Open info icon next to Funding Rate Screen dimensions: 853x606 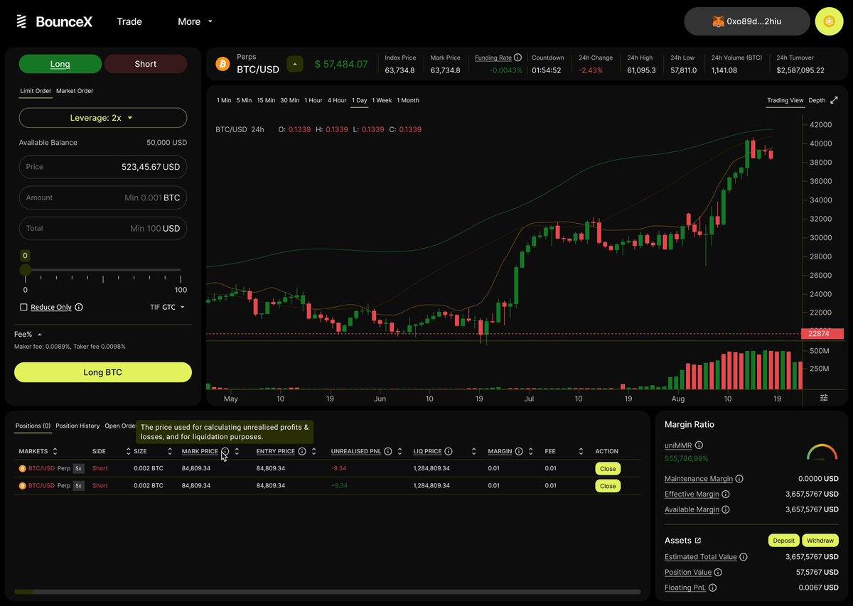pyautogui.click(x=517, y=58)
